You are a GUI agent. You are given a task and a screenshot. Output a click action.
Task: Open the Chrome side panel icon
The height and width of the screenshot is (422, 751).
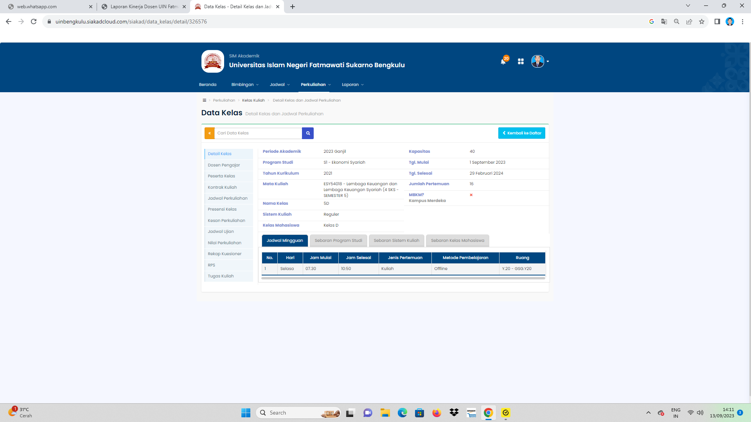(x=717, y=21)
